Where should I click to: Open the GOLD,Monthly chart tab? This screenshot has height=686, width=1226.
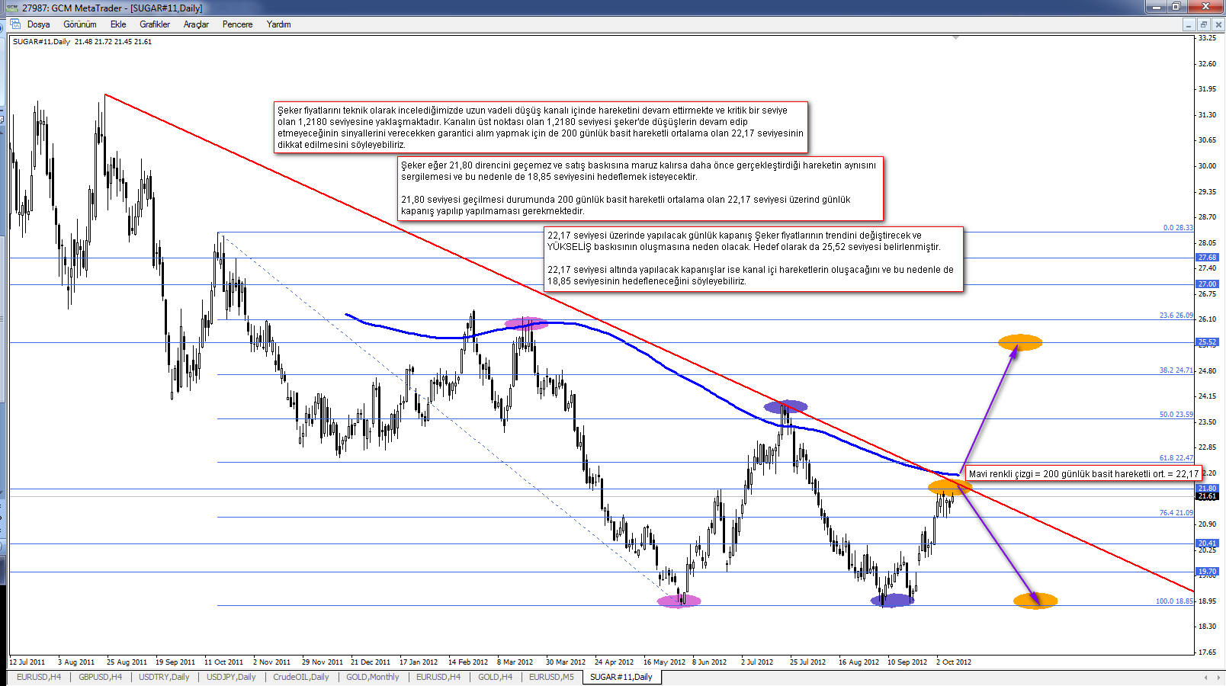click(x=372, y=677)
